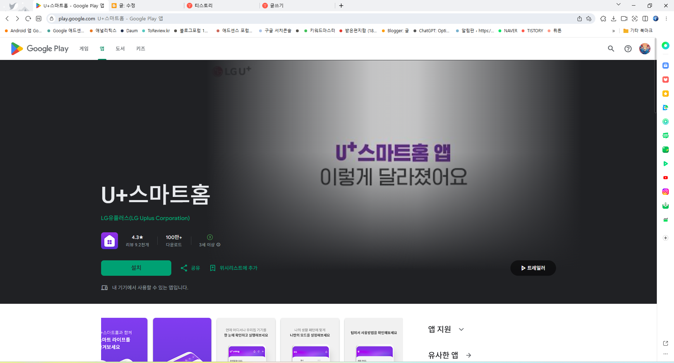This screenshot has height=363, width=674.
Task: Select the YouTube icon in the sidebar
Action: tap(666, 178)
